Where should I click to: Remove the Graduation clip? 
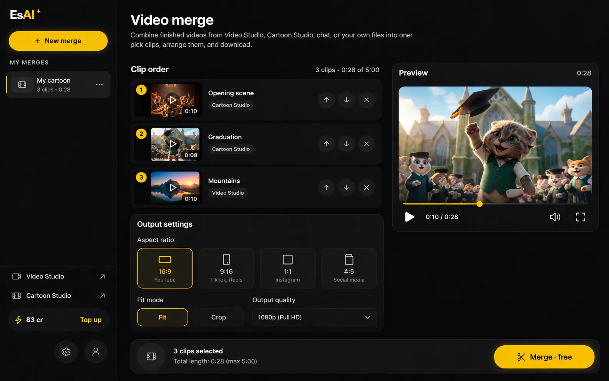pyautogui.click(x=367, y=144)
